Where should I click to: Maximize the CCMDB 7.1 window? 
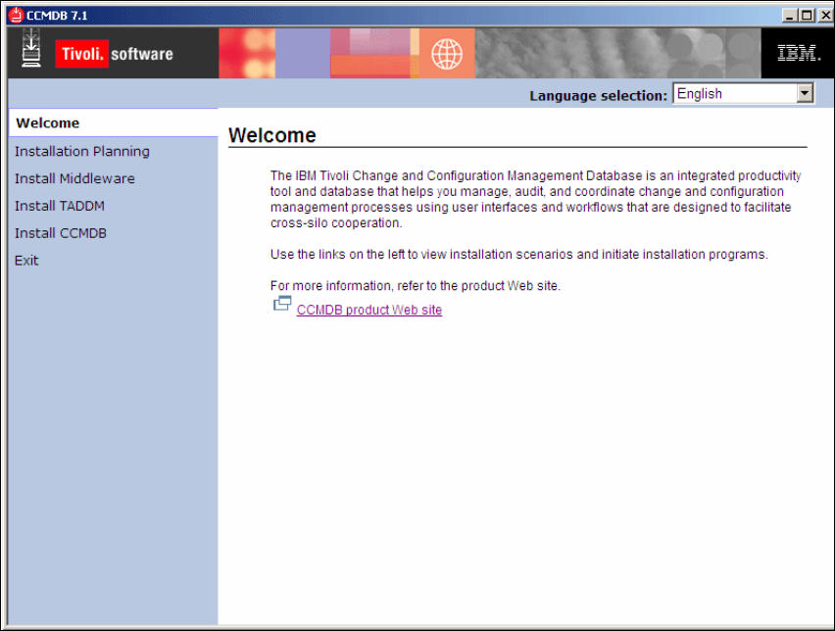(807, 16)
